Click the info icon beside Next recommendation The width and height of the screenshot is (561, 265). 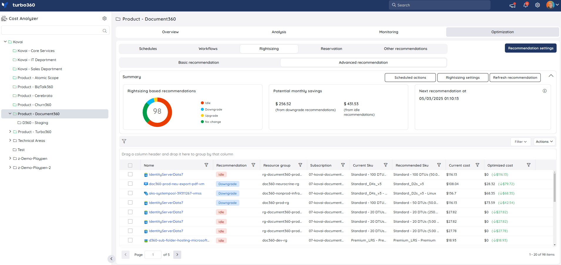(x=545, y=91)
